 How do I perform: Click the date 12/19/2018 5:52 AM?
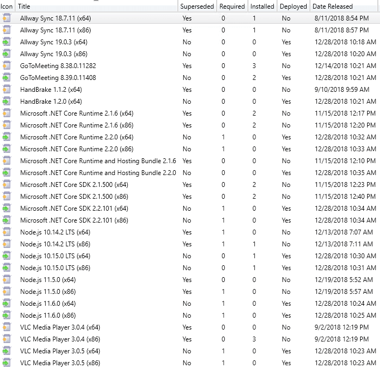point(344,280)
